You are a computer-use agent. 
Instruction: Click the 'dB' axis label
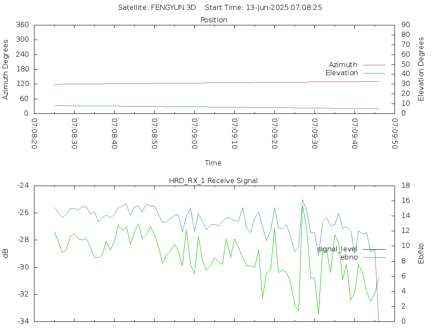[5, 254]
